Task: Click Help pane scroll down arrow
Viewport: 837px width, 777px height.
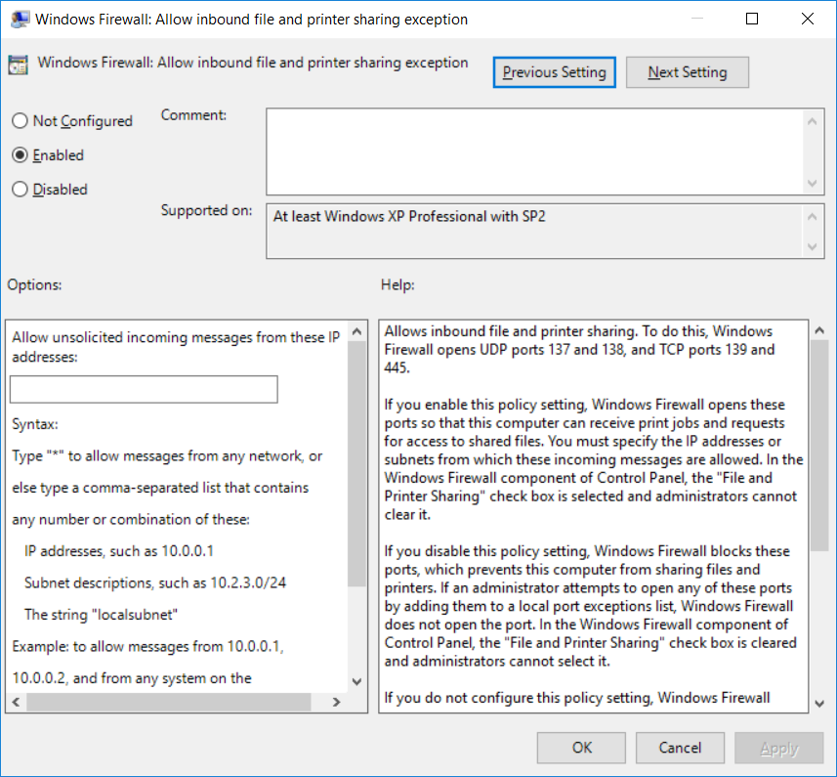Action: [819, 704]
